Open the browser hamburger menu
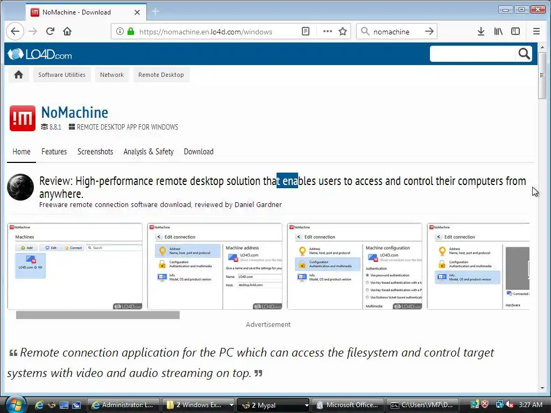The width and height of the screenshot is (551, 413). (536, 32)
